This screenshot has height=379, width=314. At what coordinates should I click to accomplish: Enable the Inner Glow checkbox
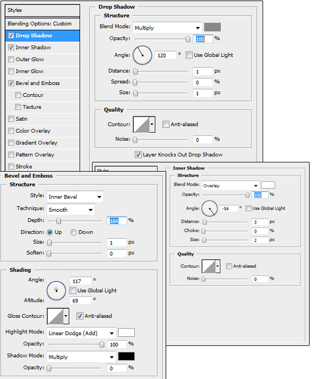[x=11, y=71]
